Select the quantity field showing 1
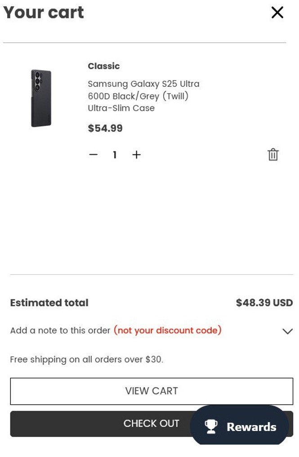 click(x=115, y=155)
